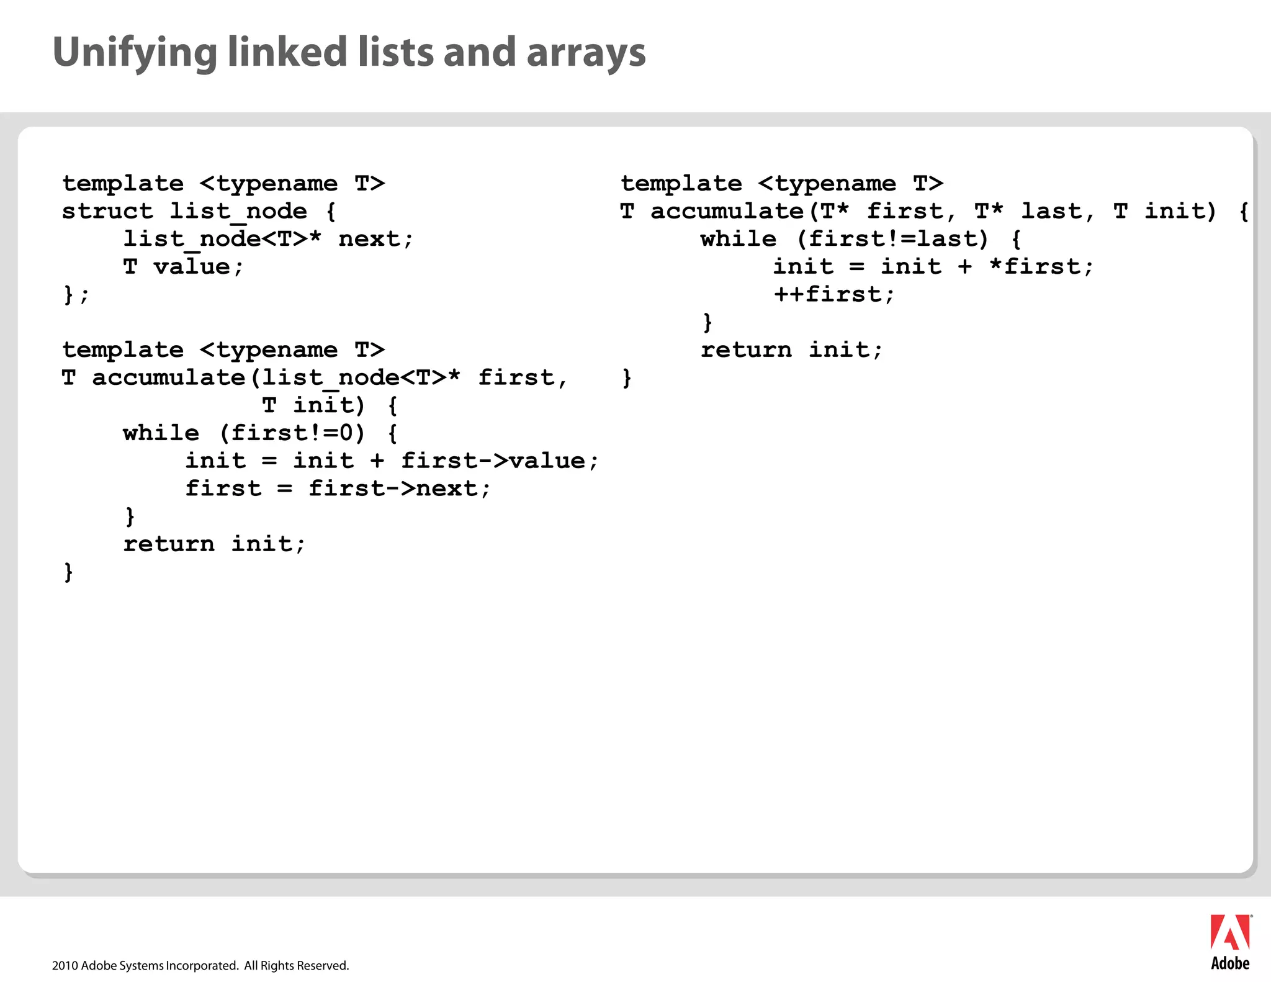Click 'T accumulate(list_node<T>* first,' line
Image resolution: width=1271 pixels, height=982 pixels.
point(315,378)
